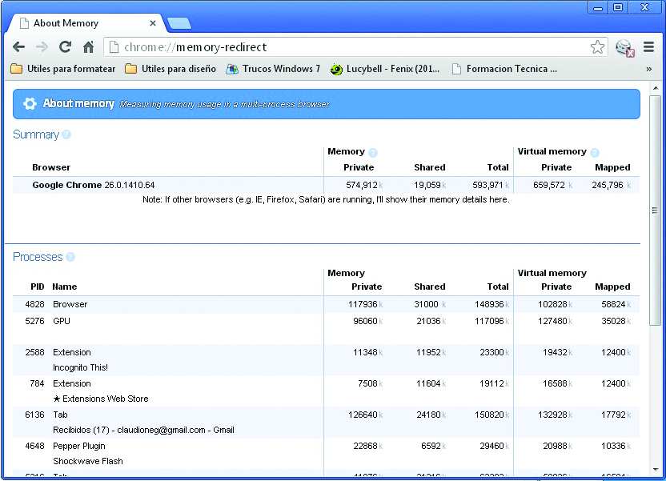Open the Formacion Tecnica bookmark
Image resolution: width=666 pixels, height=481 pixels.
[504, 69]
